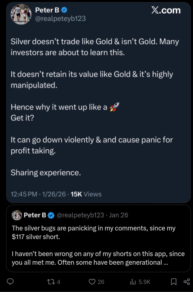The width and height of the screenshot is (193, 292).
Task: Open the small avatar in quoted post
Action: tap(17, 215)
